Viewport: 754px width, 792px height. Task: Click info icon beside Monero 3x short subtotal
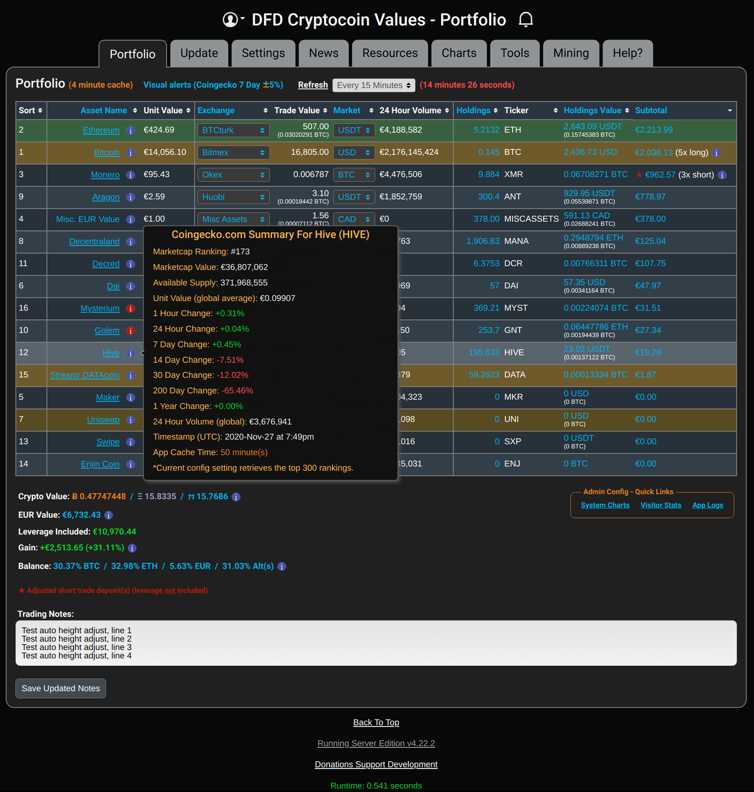tap(722, 175)
